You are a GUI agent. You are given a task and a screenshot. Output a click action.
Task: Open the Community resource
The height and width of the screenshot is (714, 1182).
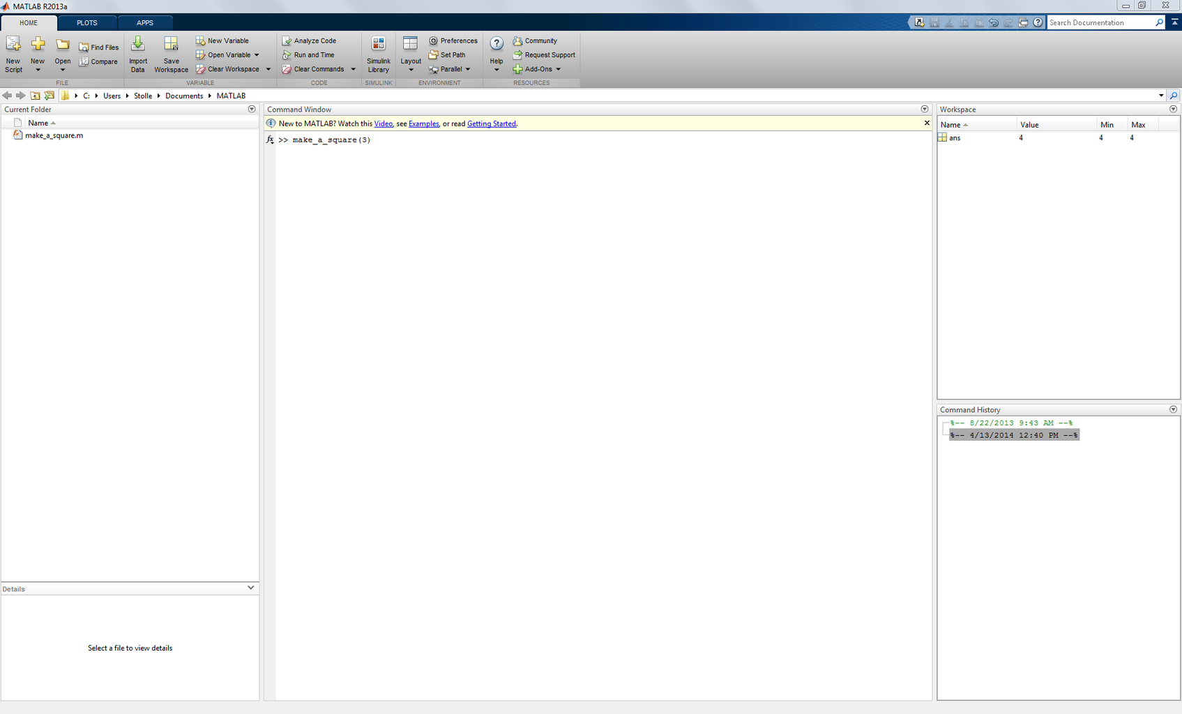[x=535, y=40]
